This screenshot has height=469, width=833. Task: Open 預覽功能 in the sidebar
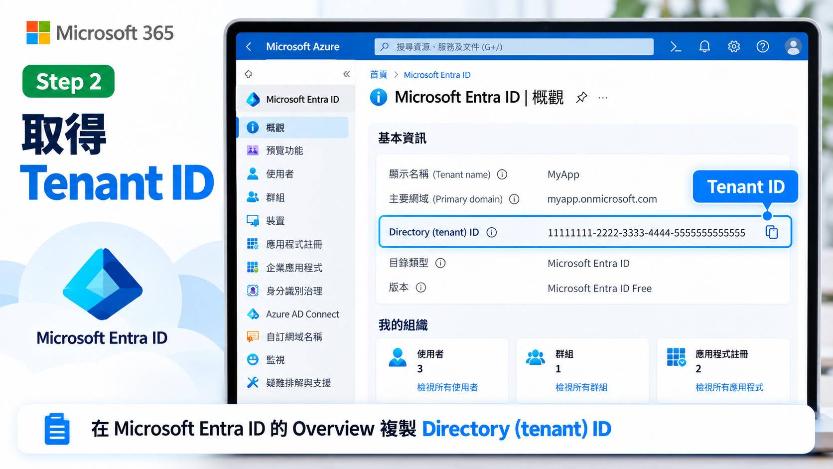pos(293,151)
